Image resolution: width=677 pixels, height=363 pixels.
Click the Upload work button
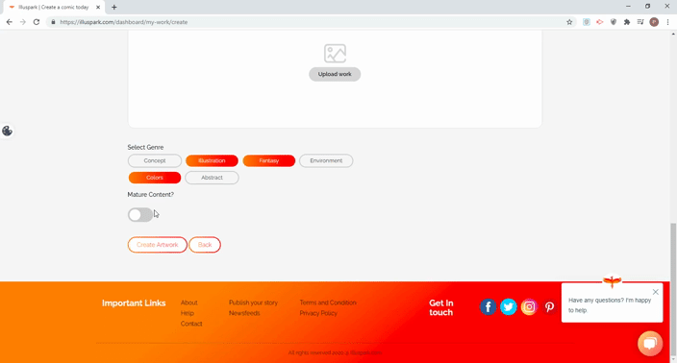tap(335, 74)
